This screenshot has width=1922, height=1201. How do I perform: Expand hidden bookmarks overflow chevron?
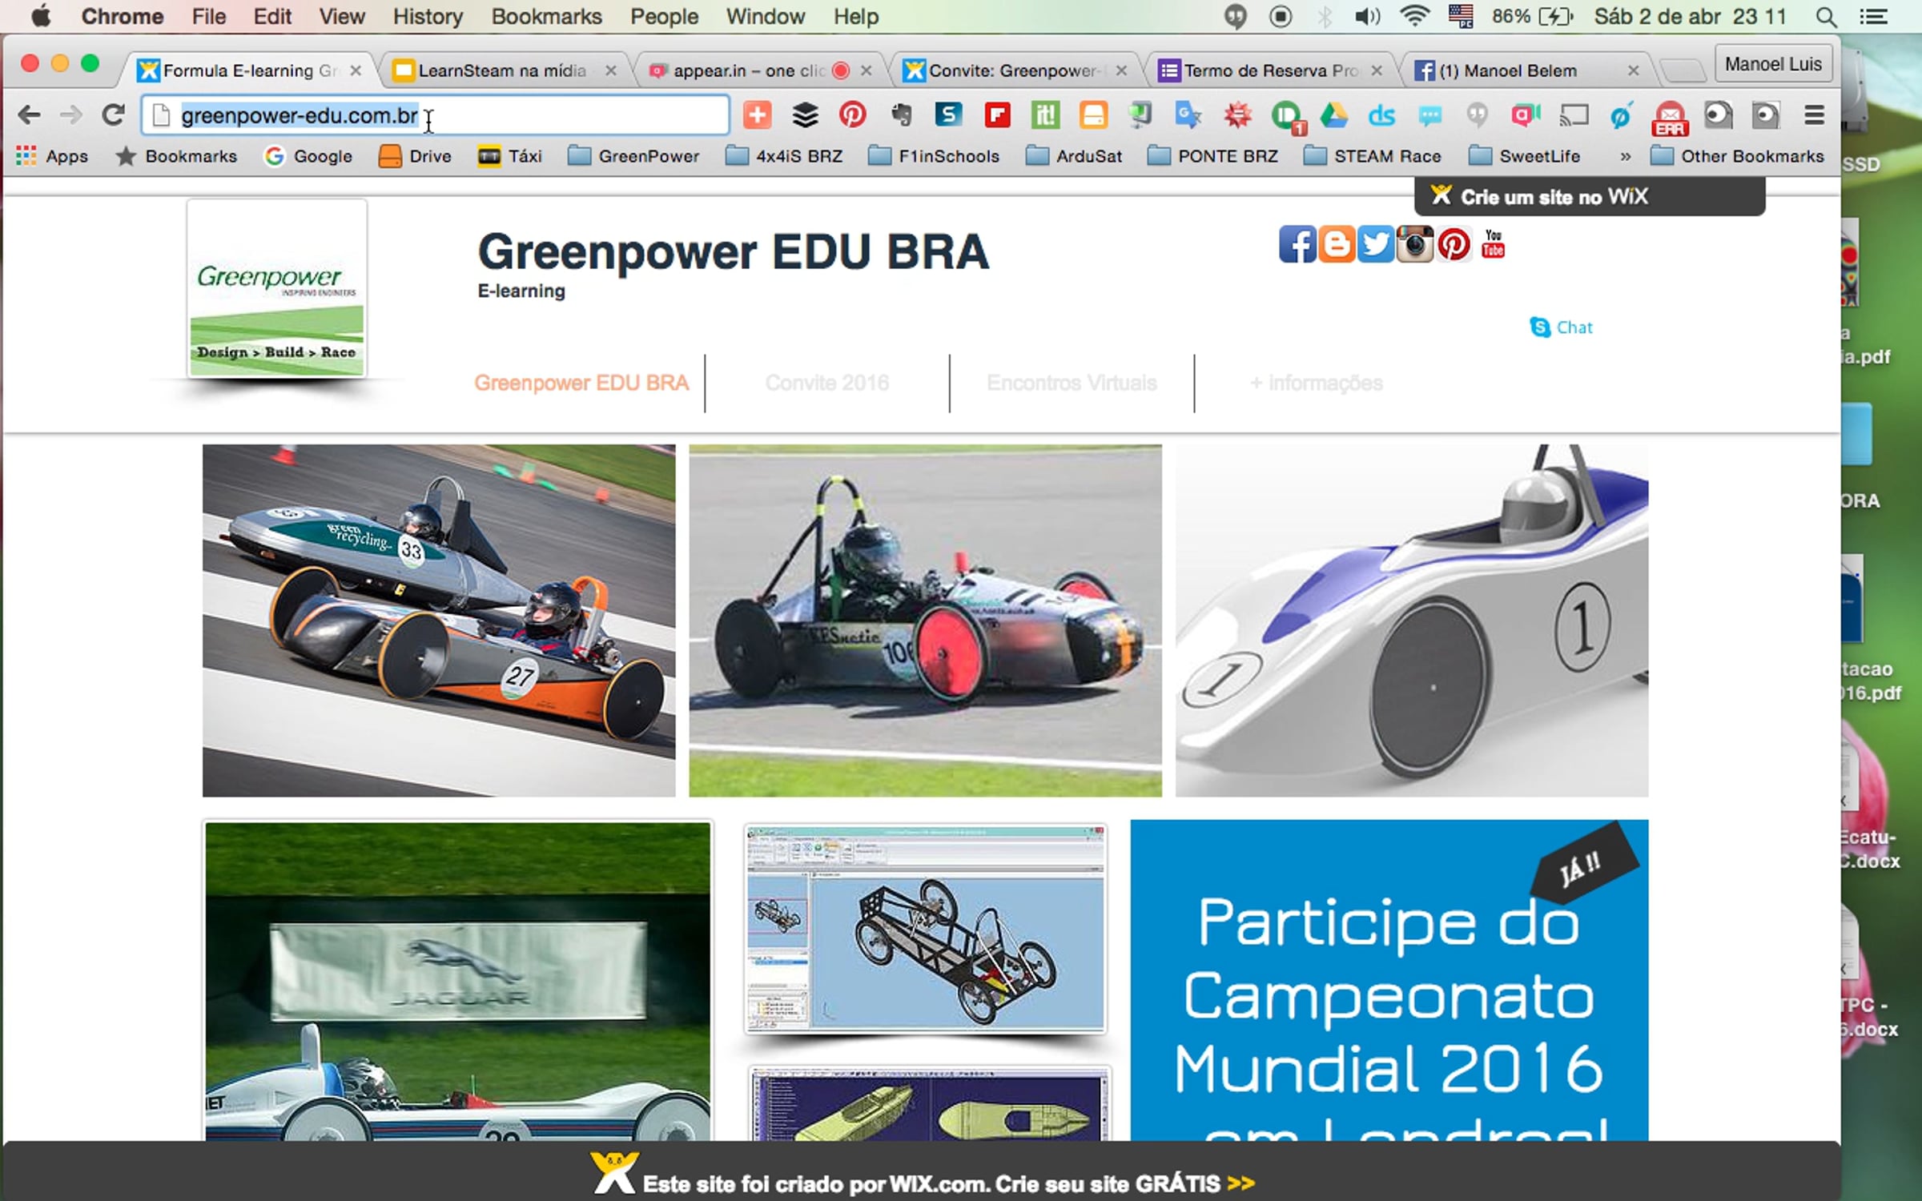coord(1625,157)
